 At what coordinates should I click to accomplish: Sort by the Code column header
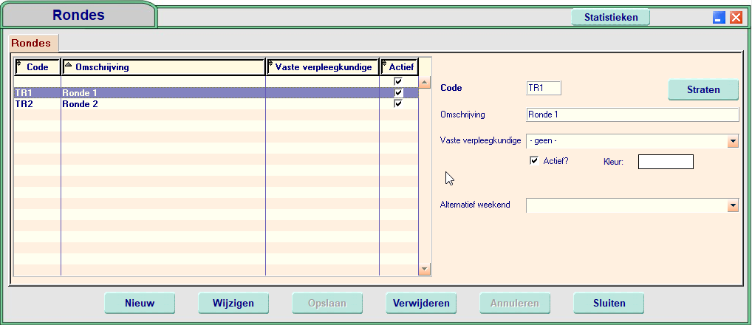[37, 67]
